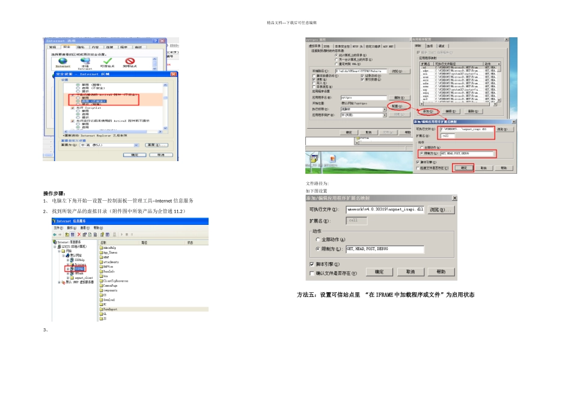Expand the aspnet_client tree node
The height and width of the screenshot is (404, 571).
coord(68,278)
